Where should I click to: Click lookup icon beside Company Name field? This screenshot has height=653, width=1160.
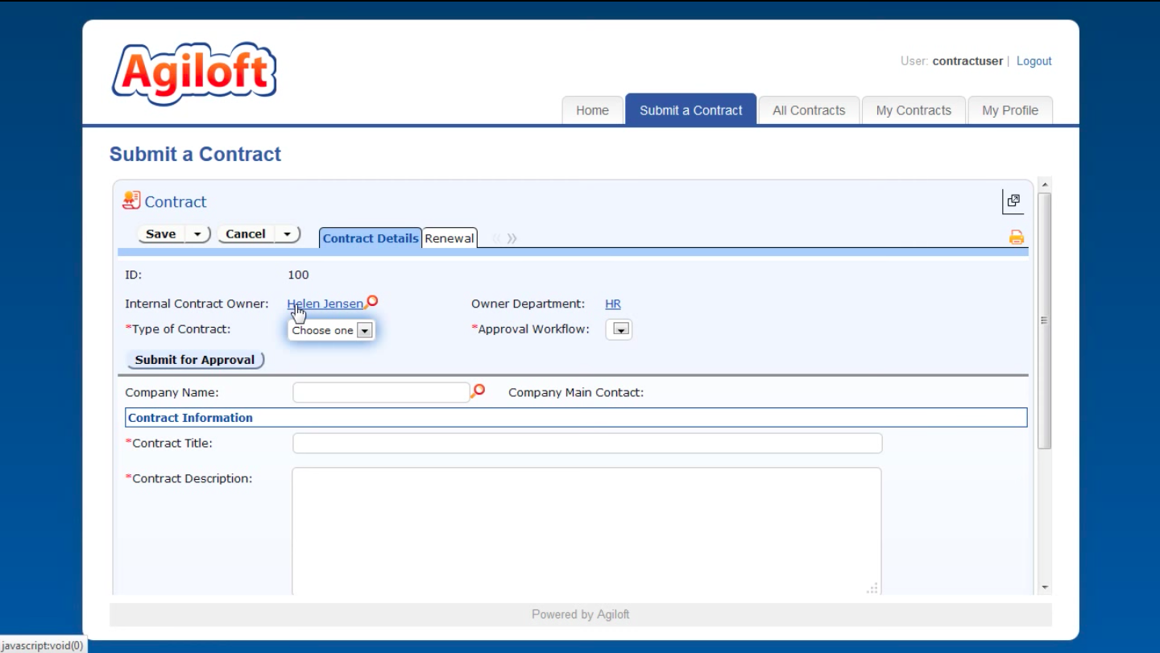[x=478, y=391]
